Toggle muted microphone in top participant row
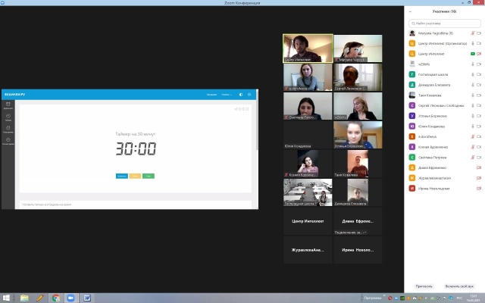The image size is (485, 303). (473, 33)
